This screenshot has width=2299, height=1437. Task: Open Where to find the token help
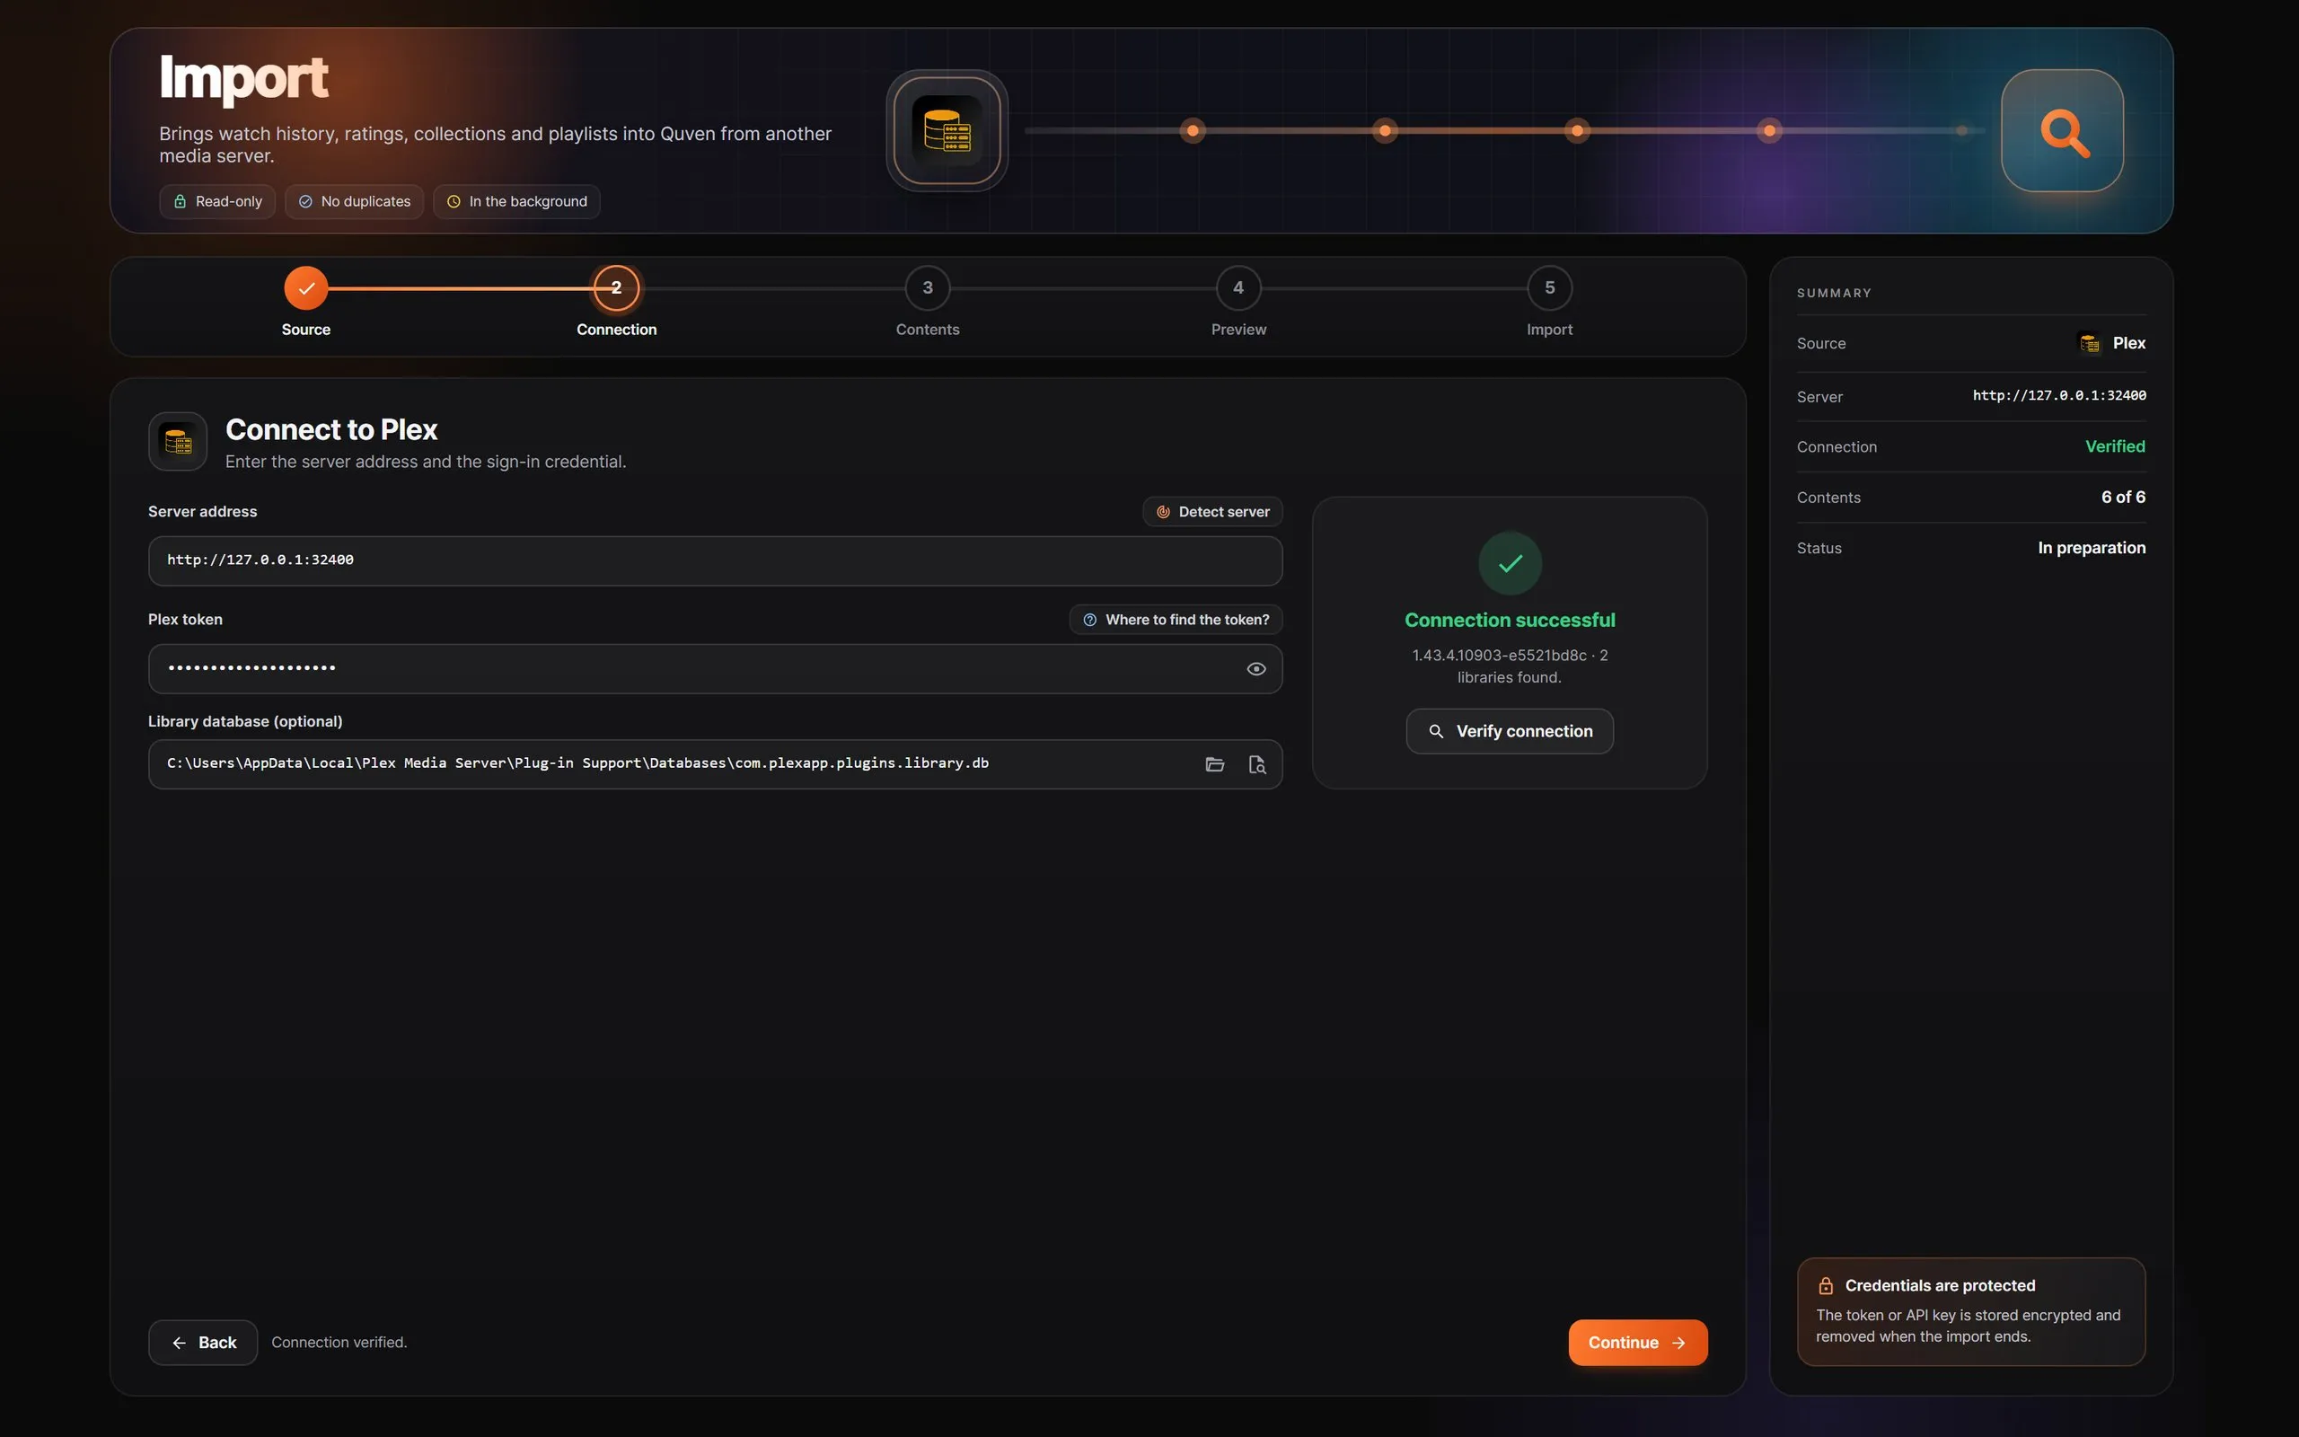pyautogui.click(x=1176, y=620)
